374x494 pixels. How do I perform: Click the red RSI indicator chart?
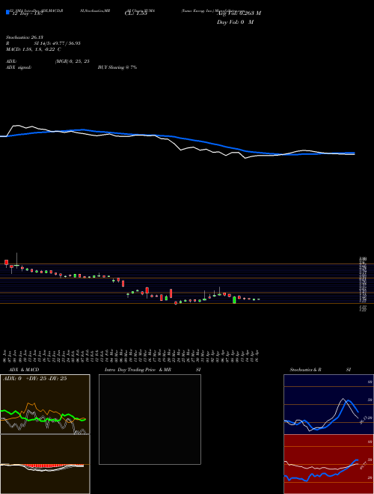click(x=328, y=464)
